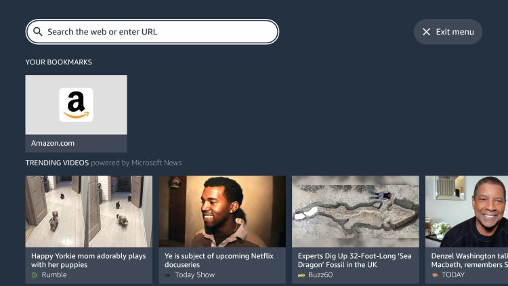Open the Amazon.com bookmark thumbnail

pos(76,105)
